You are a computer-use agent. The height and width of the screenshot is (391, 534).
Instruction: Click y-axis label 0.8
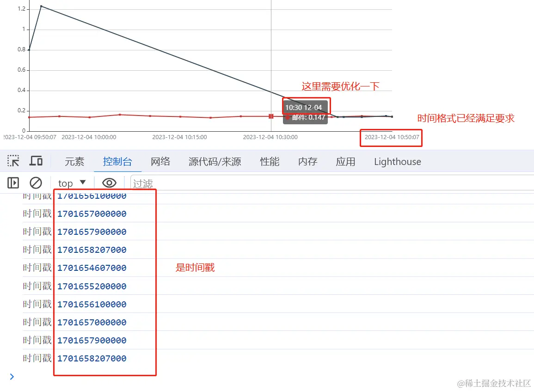tap(21, 49)
